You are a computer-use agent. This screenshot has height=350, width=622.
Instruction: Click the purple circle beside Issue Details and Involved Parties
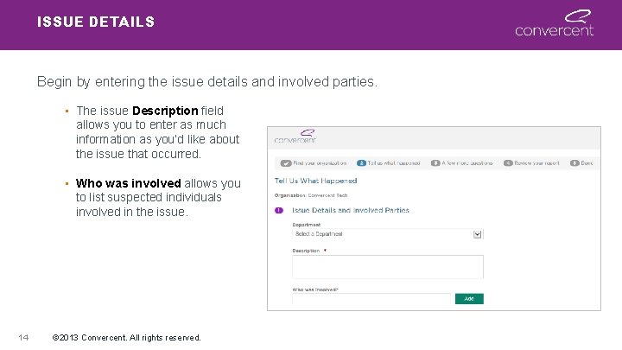coord(278,210)
